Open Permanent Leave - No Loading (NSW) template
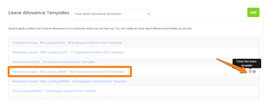The height and width of the screenshot is (105, 267). pos(40,72)
